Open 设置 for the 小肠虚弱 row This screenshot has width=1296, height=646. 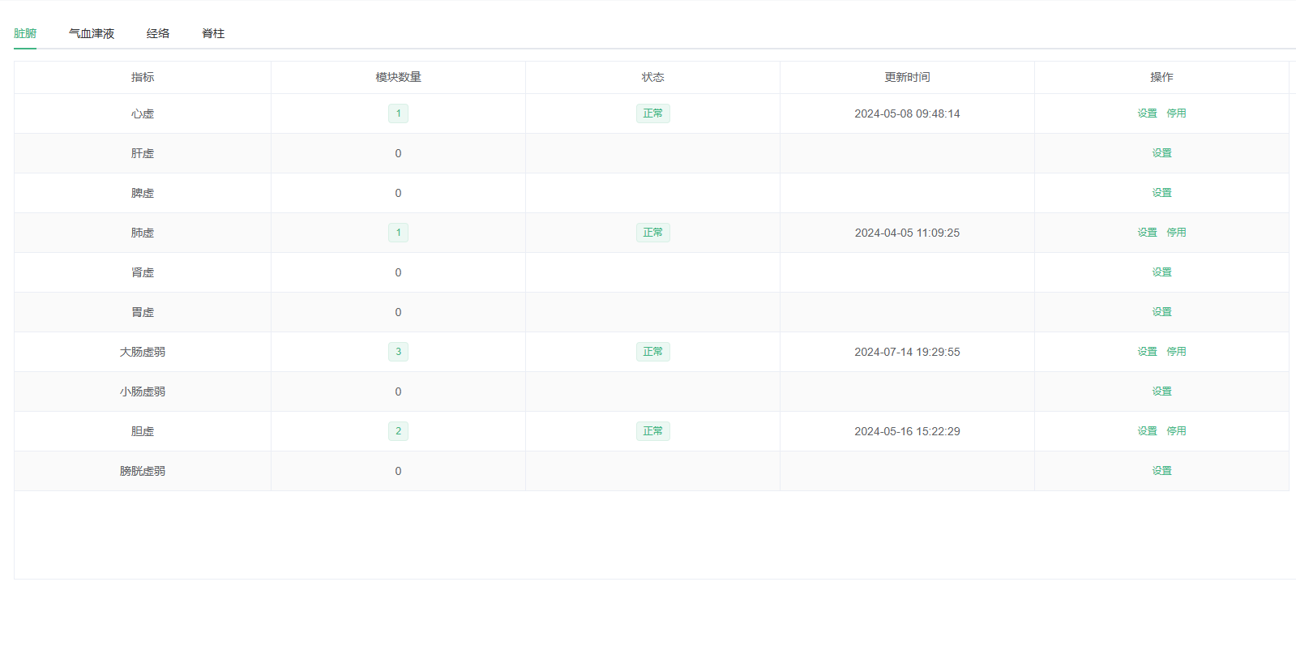1161,391
